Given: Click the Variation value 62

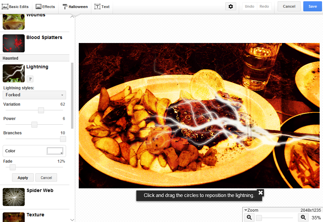Looking at the screenshot, I should coord(63,104).
